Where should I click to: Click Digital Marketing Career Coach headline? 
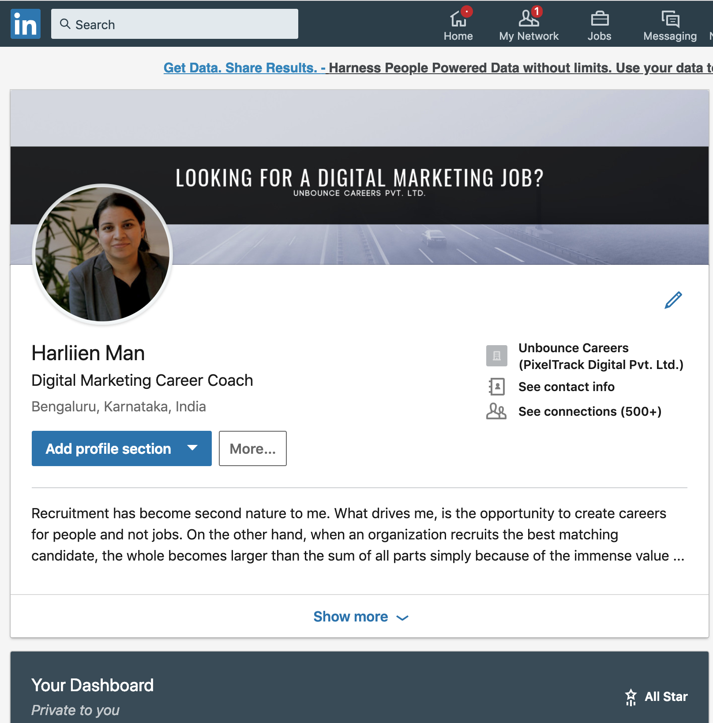coord(142,380)
